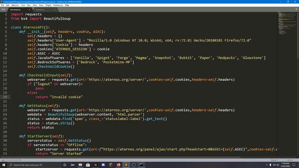
Task: Open the Tools menu
Action: tap(41, 5)
